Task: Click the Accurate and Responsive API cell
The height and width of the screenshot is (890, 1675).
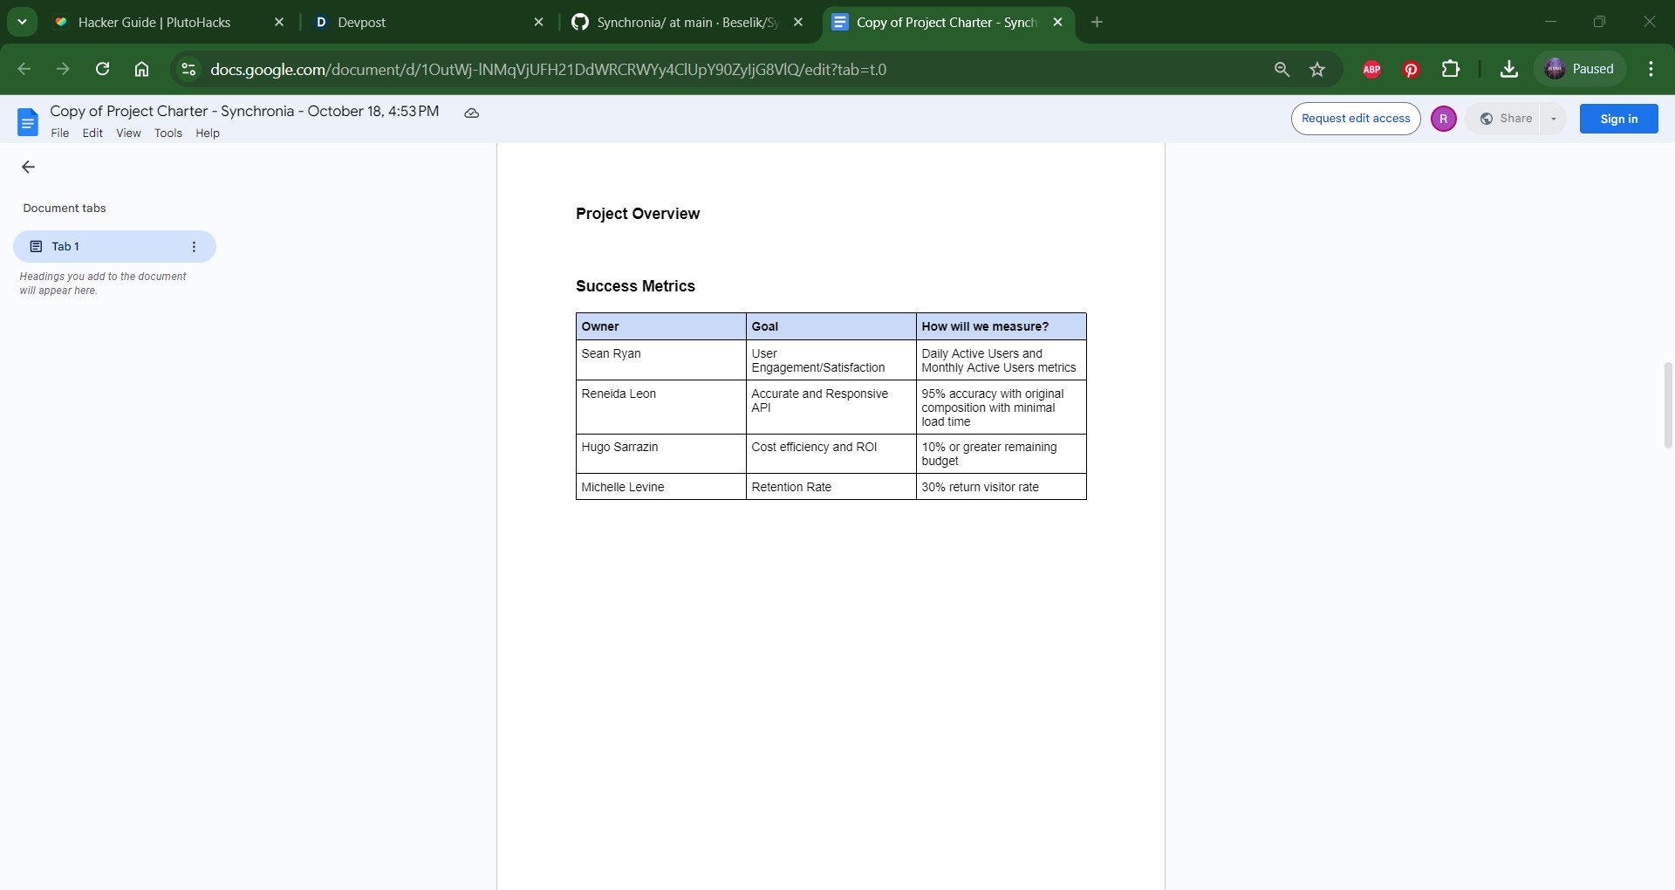Action: [x=831, y=407]
